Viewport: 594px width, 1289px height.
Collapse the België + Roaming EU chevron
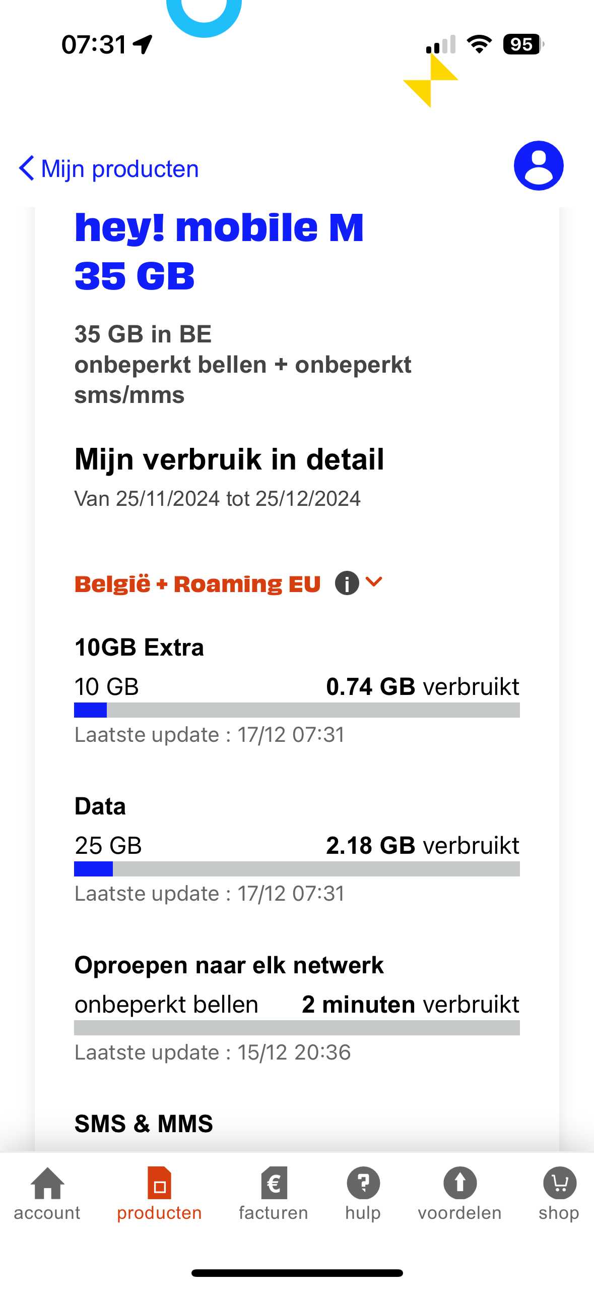click(x=374, y=582)
